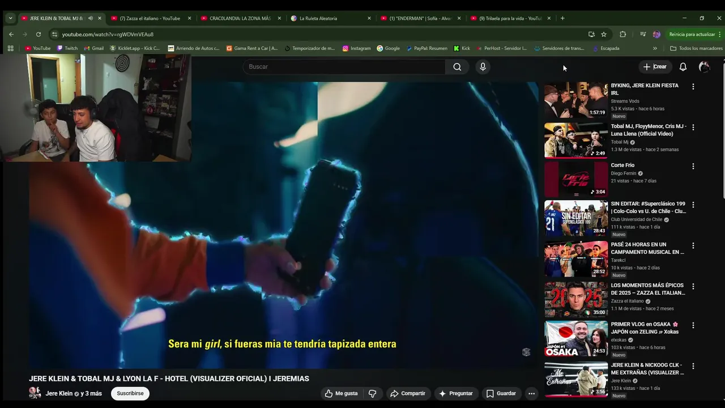Click the Crear button
Image resolution: width=725 pixels, height=408 pixels.
pyautogui.click(x=655, y=67)
